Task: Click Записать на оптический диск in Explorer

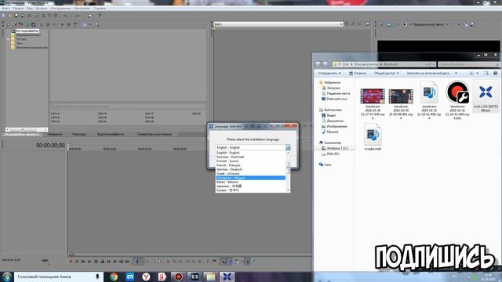Action: [428, 73]
